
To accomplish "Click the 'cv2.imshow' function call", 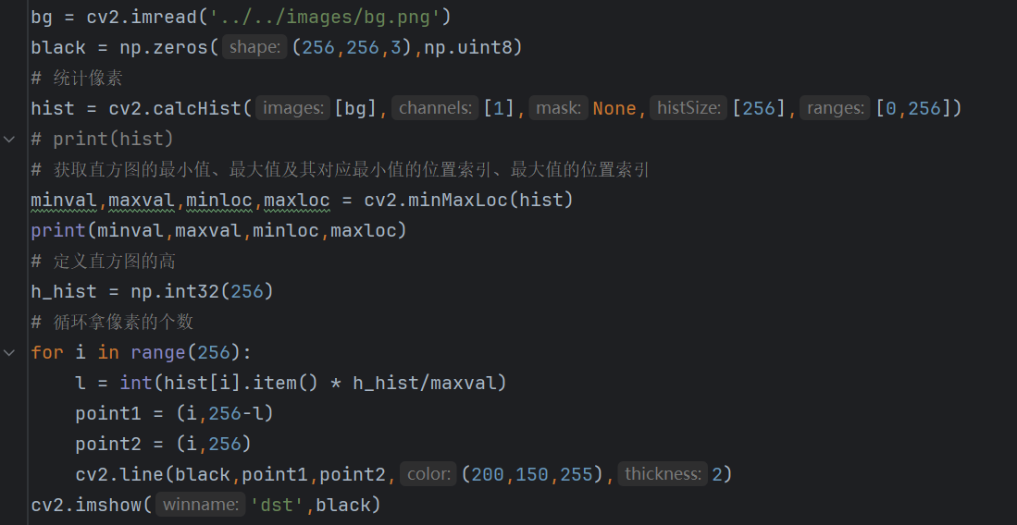I will 86,505.
